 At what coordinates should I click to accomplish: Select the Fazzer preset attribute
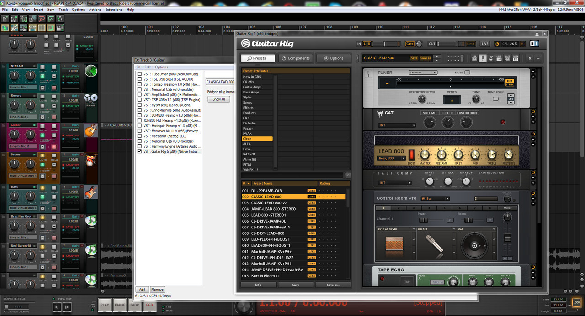257,128
